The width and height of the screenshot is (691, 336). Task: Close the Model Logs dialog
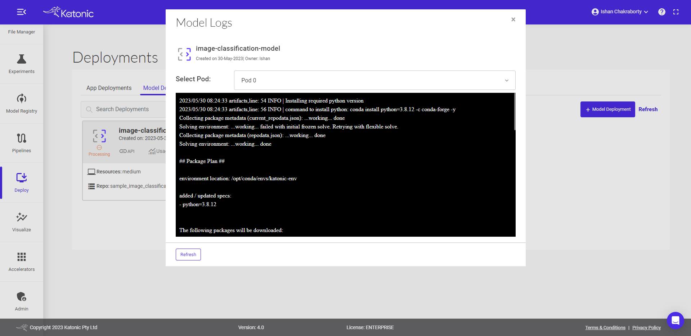click(513, 19)
